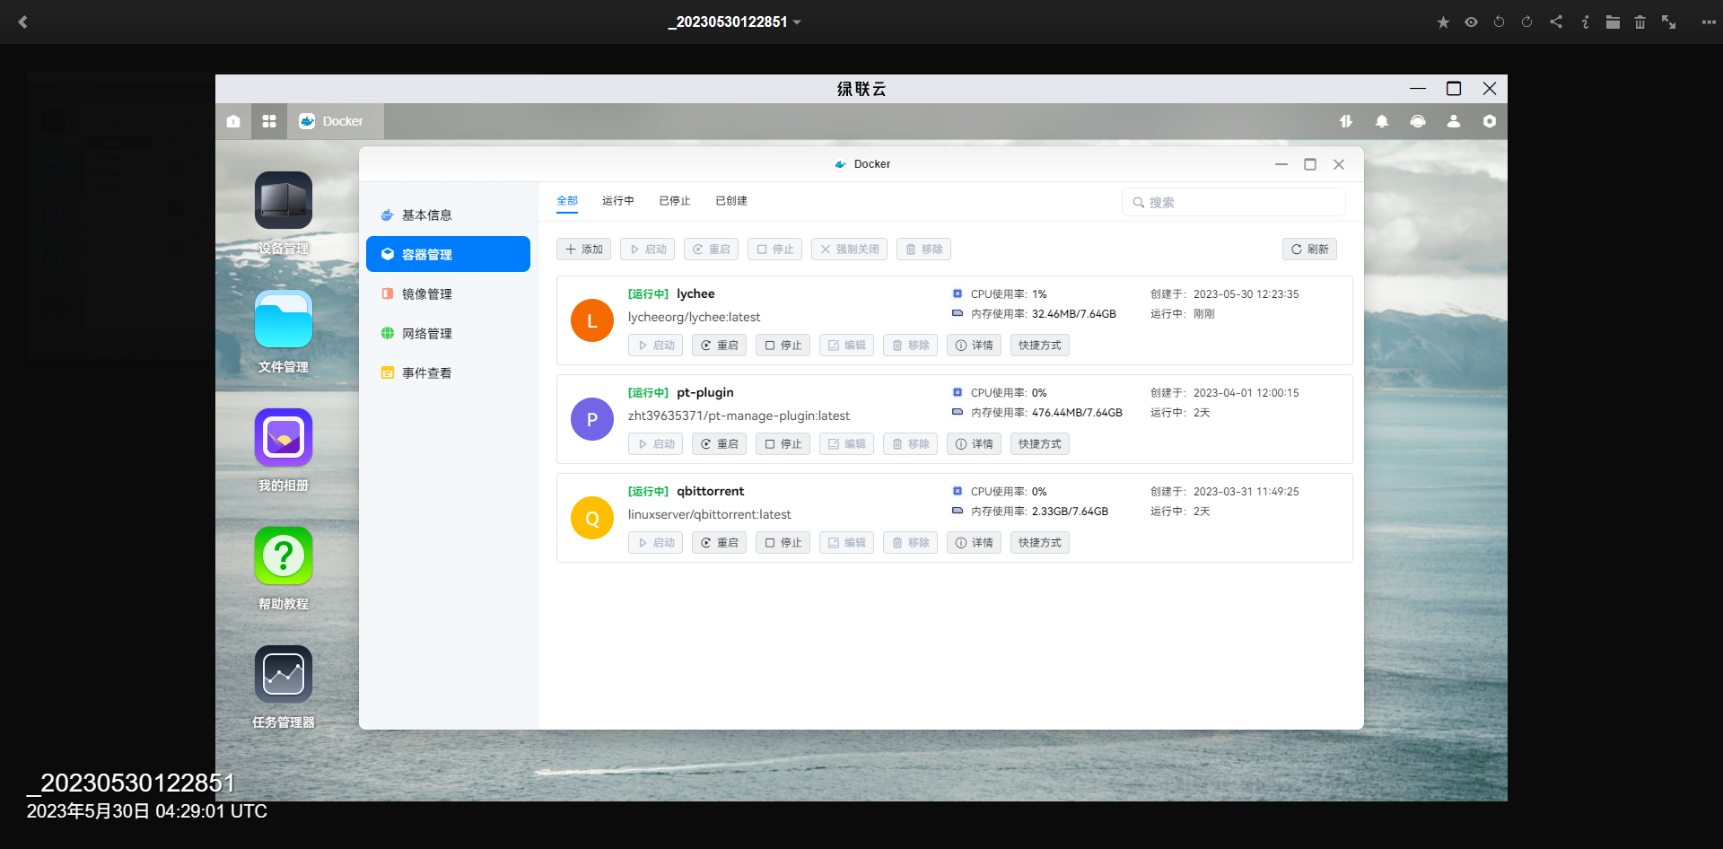Rotate image counterclockwise
This screenshot has height=849, width=1723.
(1499, 22)
